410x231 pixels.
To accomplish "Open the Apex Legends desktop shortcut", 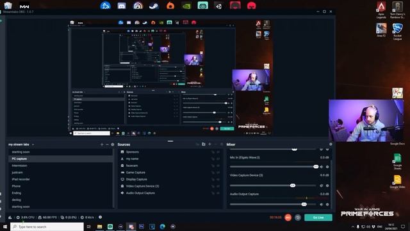I will 381,10.
